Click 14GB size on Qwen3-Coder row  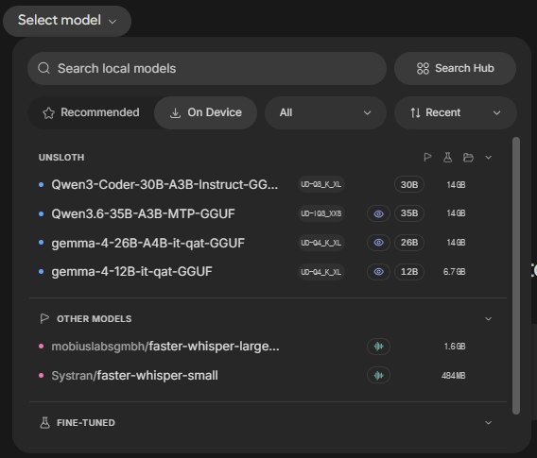pos(456,185)
